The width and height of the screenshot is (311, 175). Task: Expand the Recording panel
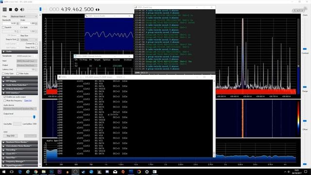click(x=19, y=150)
